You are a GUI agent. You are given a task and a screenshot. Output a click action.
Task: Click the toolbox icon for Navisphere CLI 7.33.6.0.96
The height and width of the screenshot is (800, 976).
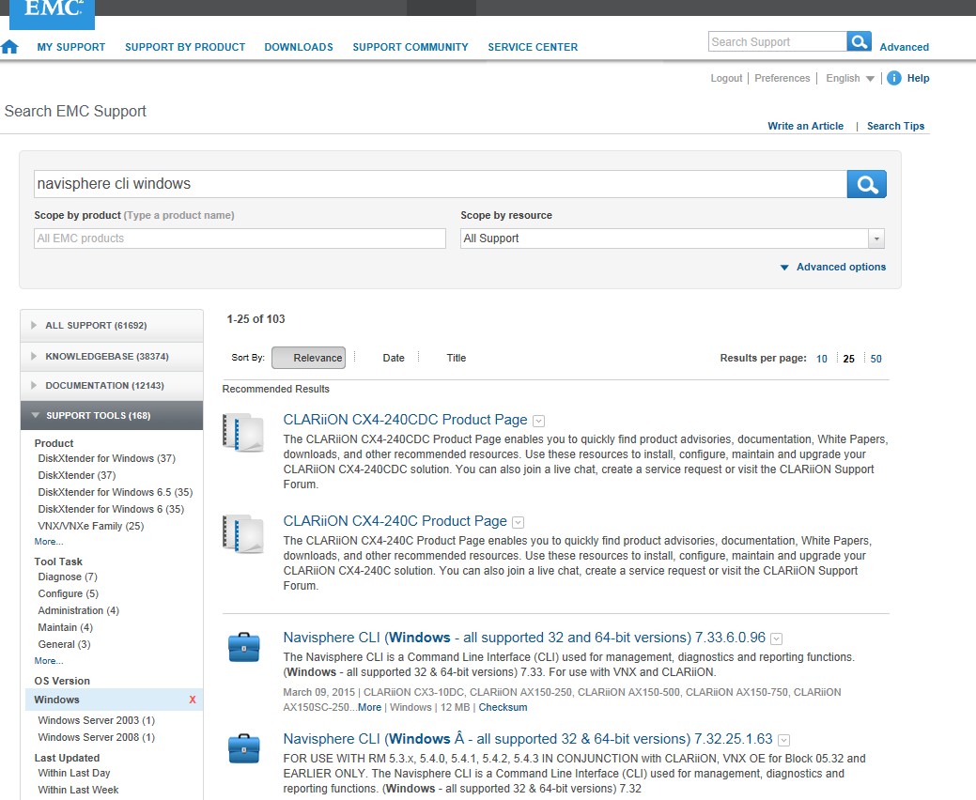click(x=243, y=647)
